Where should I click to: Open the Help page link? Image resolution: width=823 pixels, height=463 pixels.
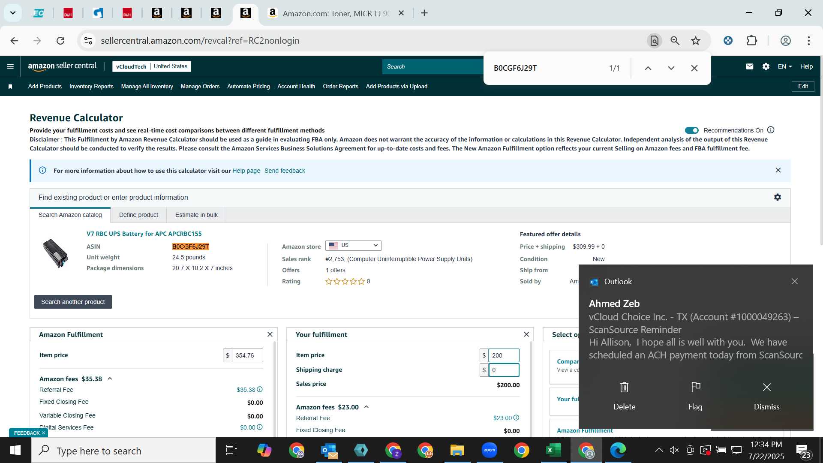click(x=246, y=171)
